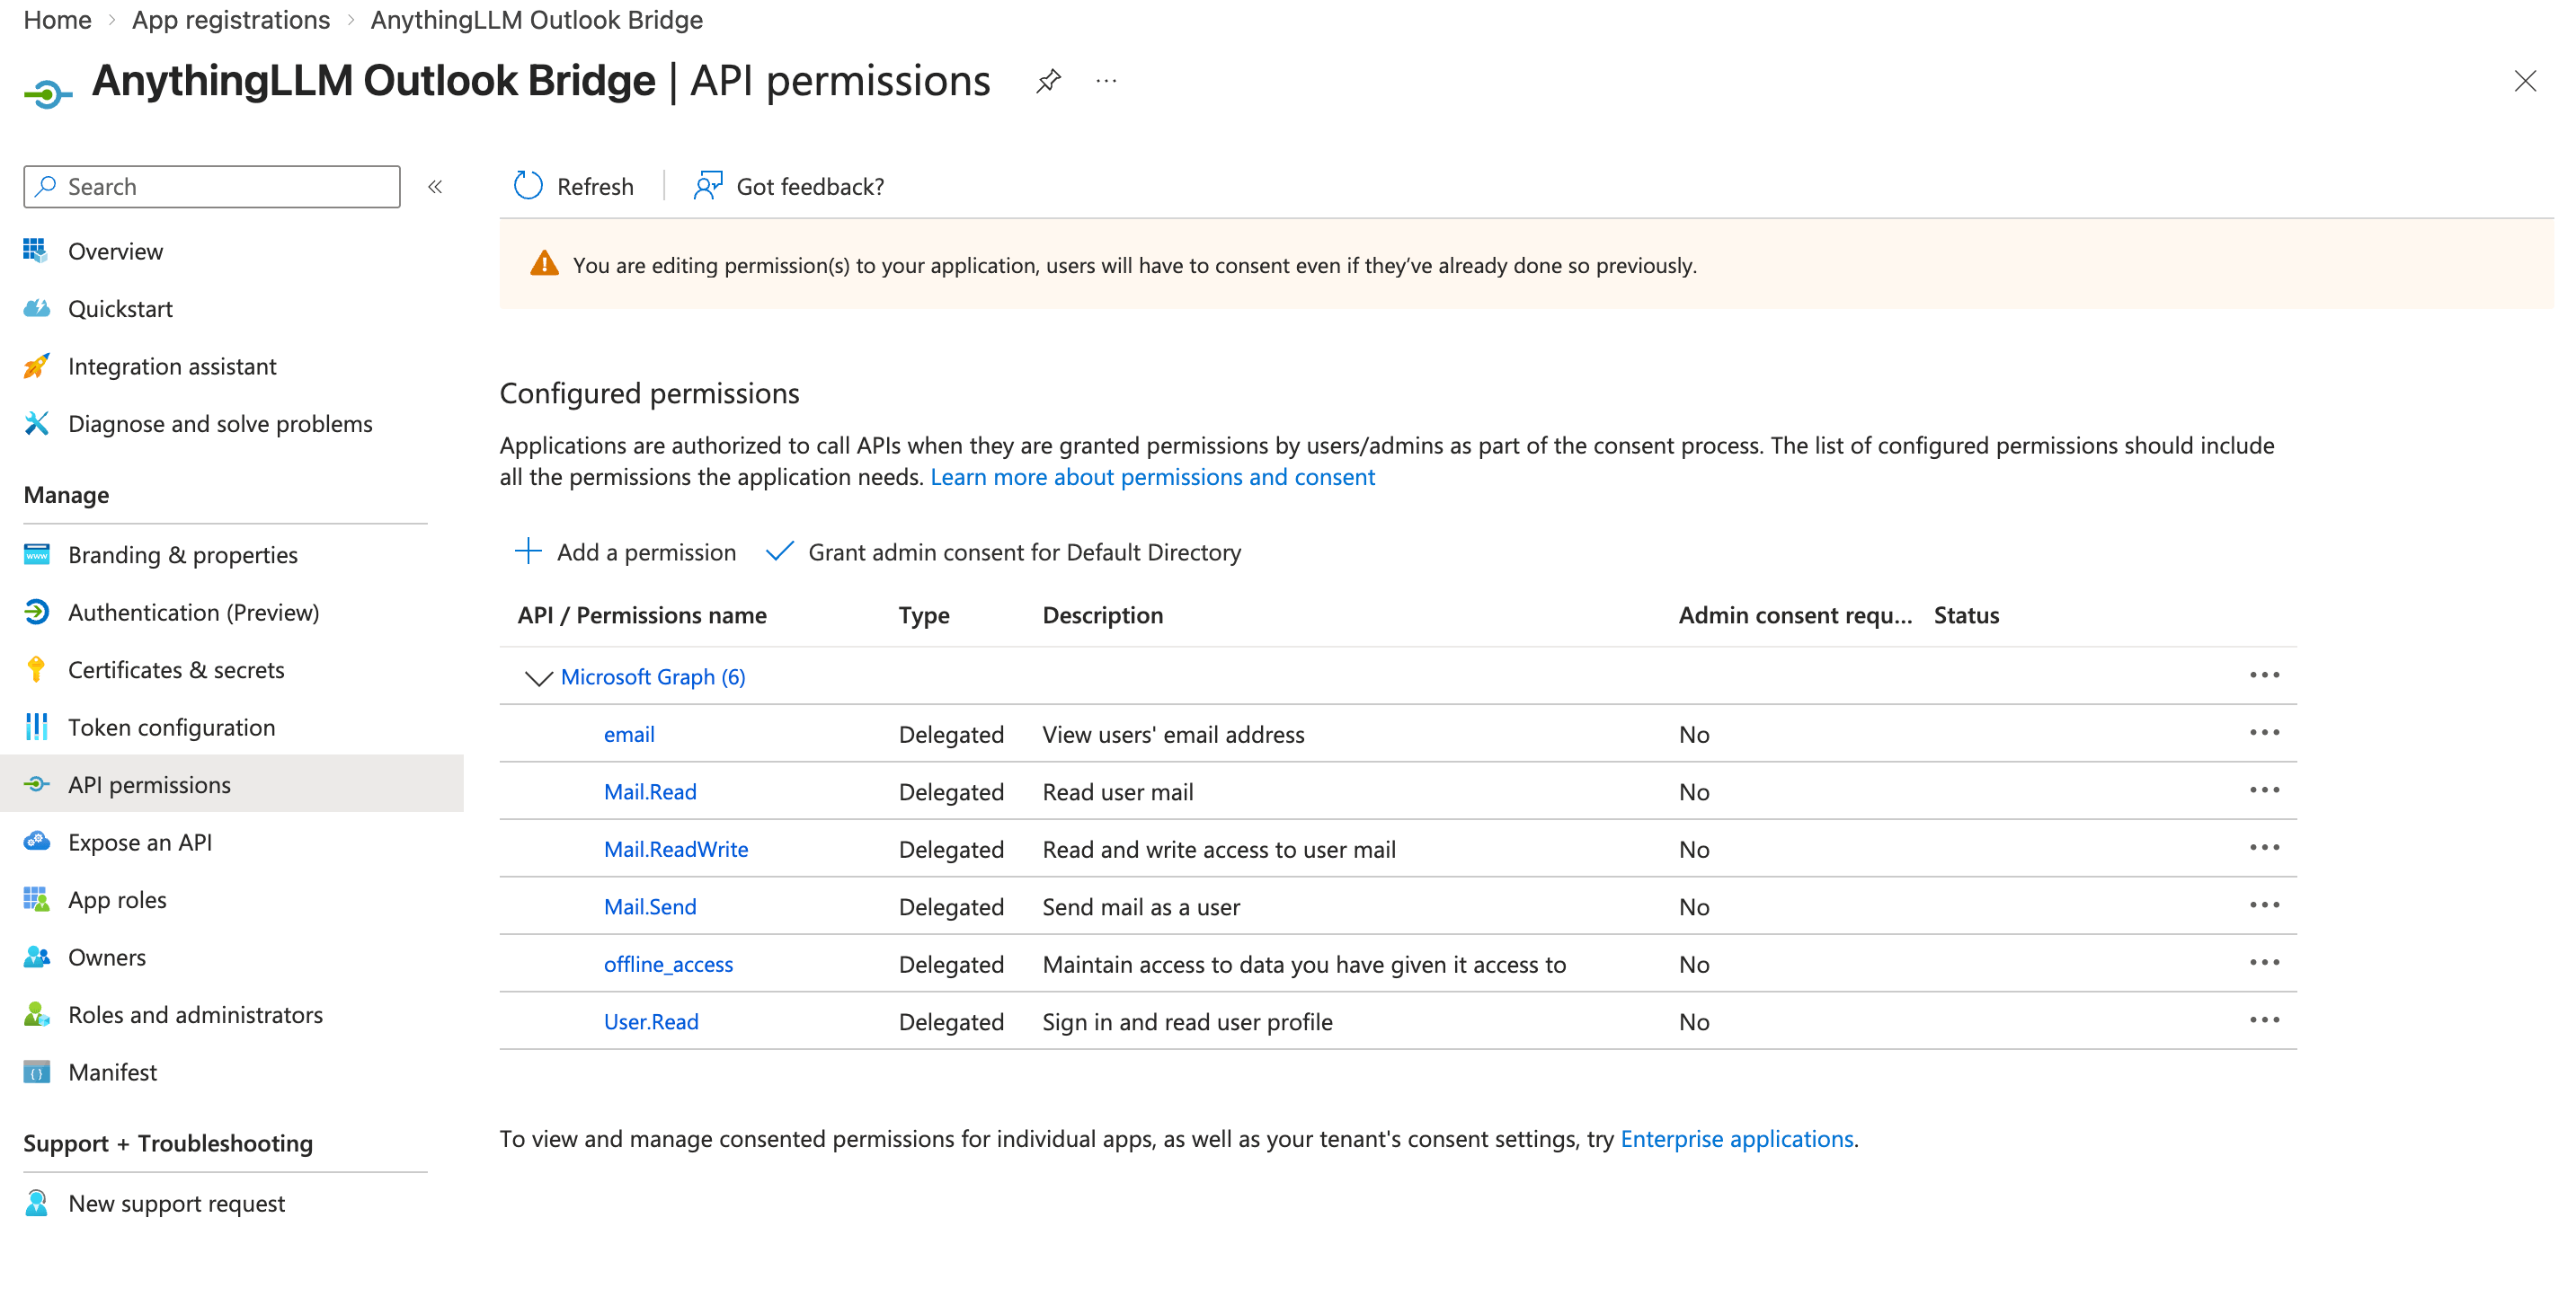The width and height of the screenshot is (2576, 1306).
Task: Pin the API permissions page
Action: pos(1048,81)
